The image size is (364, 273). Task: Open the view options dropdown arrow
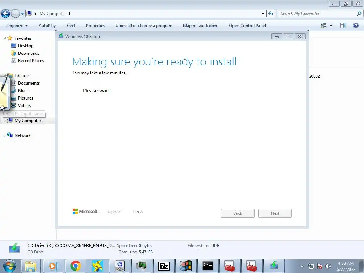pos(331,26)
